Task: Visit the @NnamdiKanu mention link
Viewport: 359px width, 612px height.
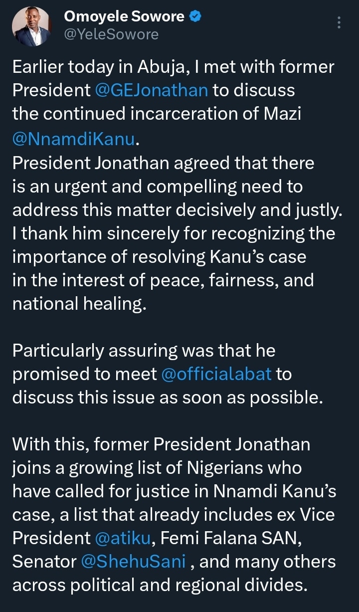Action: (74, 139)
